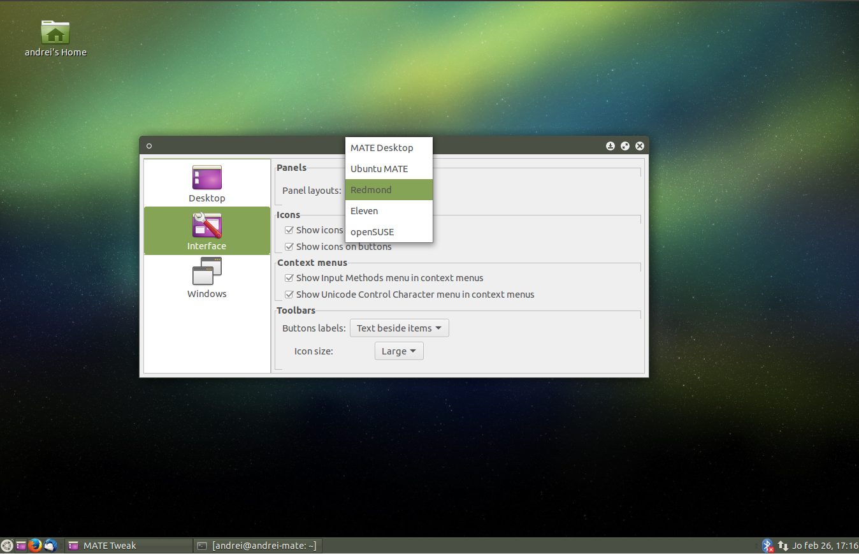
Task: Switch to the Windows category
Action: click(206, 277)
